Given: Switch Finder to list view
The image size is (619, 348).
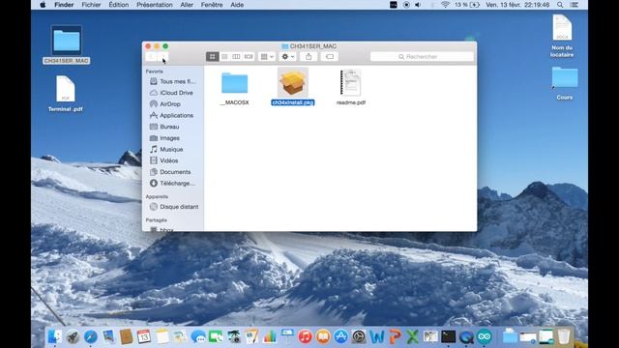Looking at the screenshot, I should (x=224, y=57).
